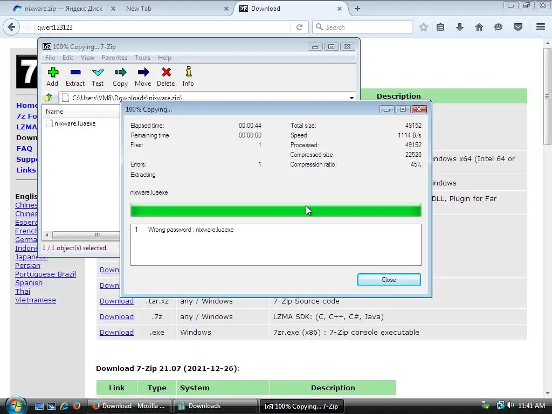The image size is (552, 414).
Task: Open the Help menu in 7-Zip
Action: (164, 57)
